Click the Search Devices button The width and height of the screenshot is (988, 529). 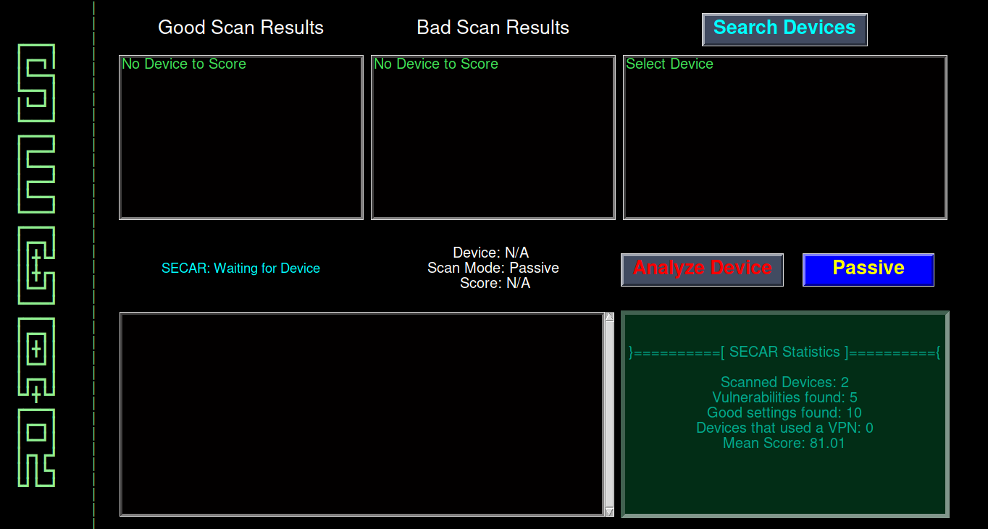click(784, 30)
